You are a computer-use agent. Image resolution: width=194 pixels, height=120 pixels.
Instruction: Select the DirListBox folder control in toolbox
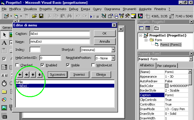tap(4, 92)
